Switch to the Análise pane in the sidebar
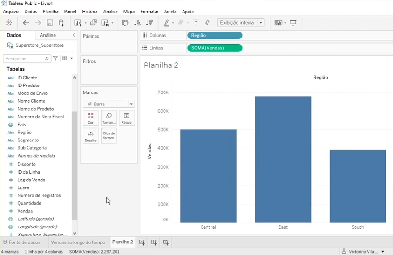The image size is (393, 255). (x=48, y=35)
